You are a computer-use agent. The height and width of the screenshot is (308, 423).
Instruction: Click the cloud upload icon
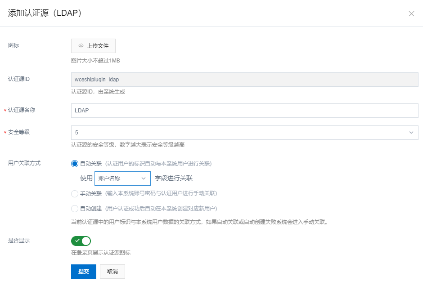tap(81, 46)
